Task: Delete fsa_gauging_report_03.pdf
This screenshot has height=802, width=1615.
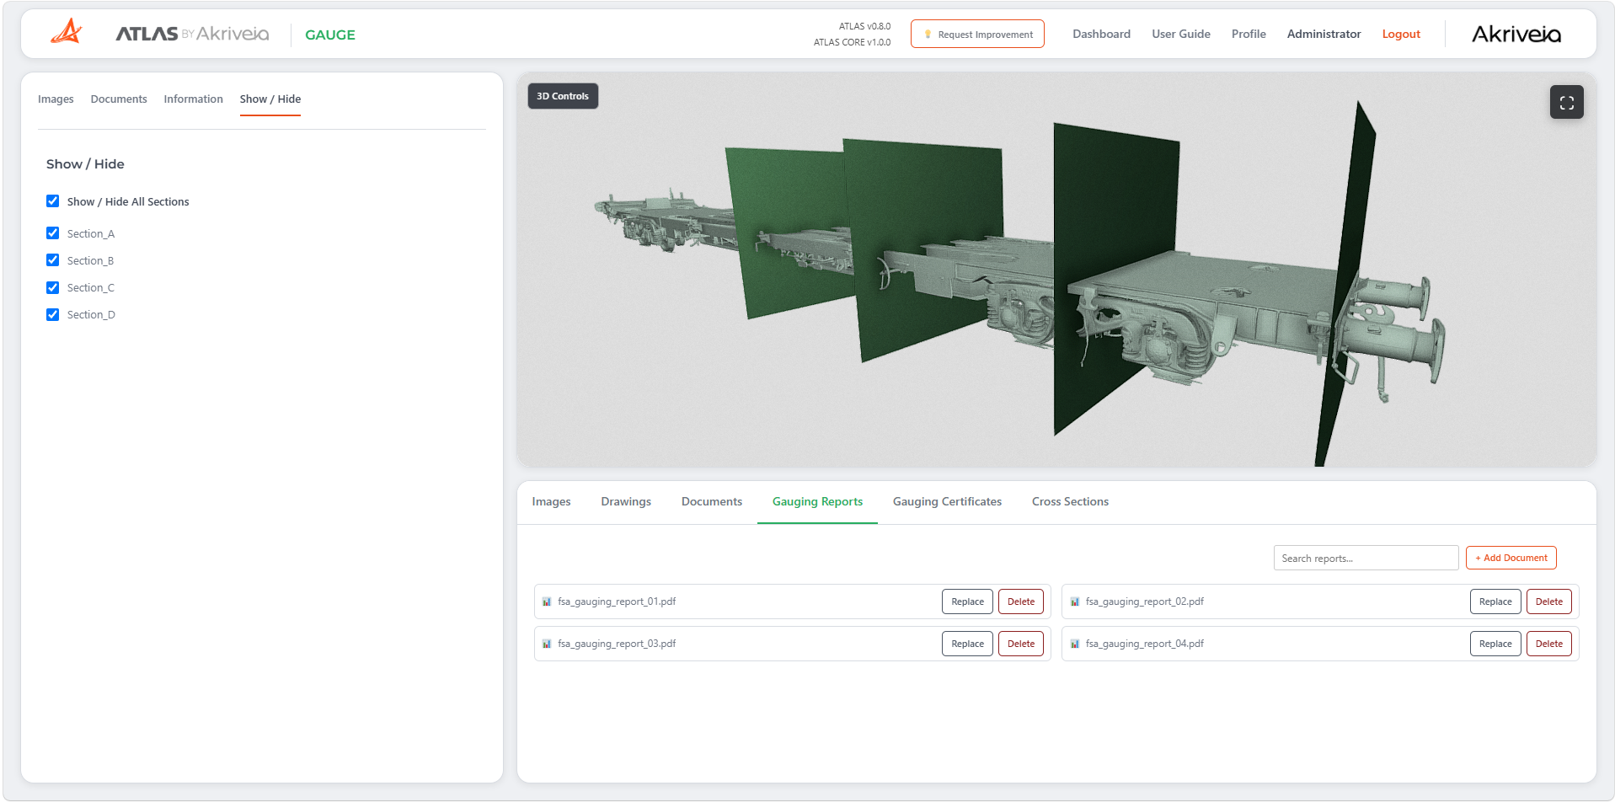Action: 1021,644
